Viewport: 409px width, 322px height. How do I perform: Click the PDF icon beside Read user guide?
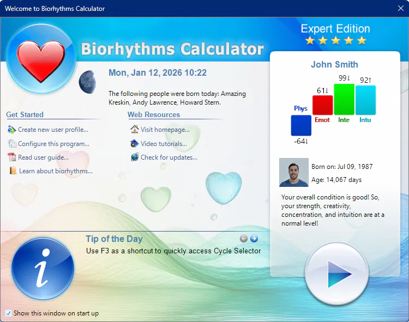(x=12, y=157)
